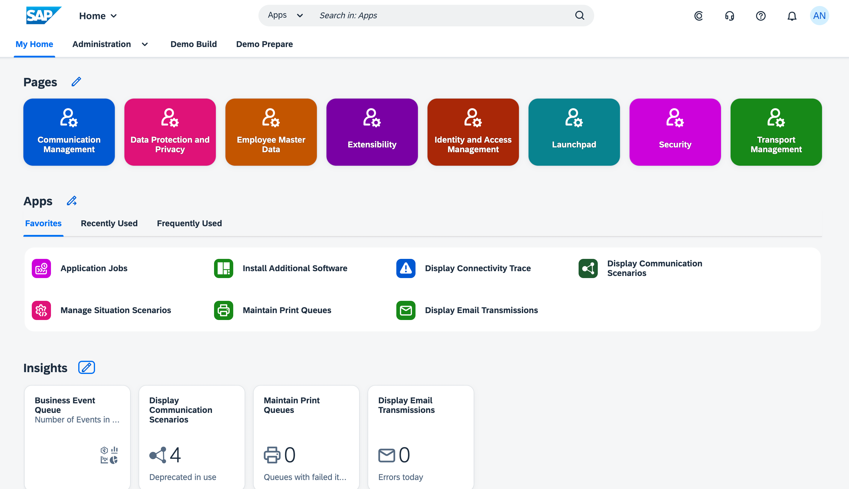
Task: Open the Joule copilot icon
Action: (x=699, y=16)
